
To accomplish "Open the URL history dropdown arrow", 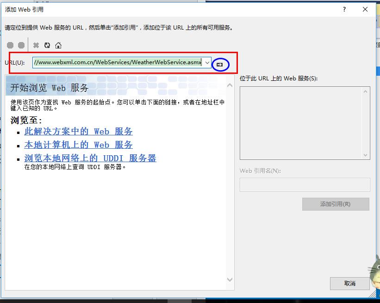I will [x=207, y=63].
